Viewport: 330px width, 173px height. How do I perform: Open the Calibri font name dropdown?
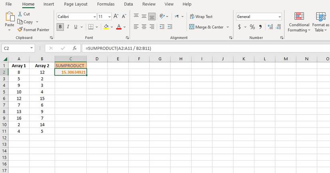[x=94, y=17]
